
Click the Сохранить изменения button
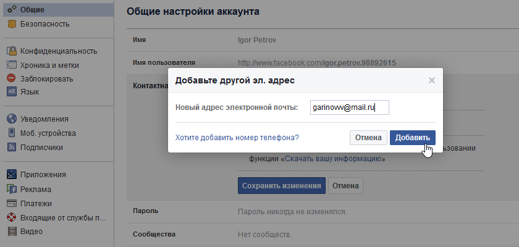point(281,185)
